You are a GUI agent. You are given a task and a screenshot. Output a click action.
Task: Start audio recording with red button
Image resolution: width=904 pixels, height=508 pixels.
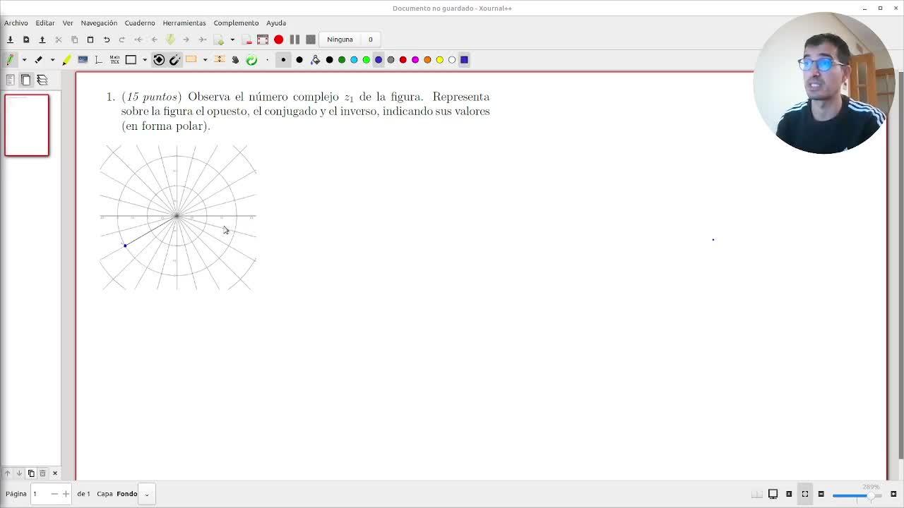(279, 40)
